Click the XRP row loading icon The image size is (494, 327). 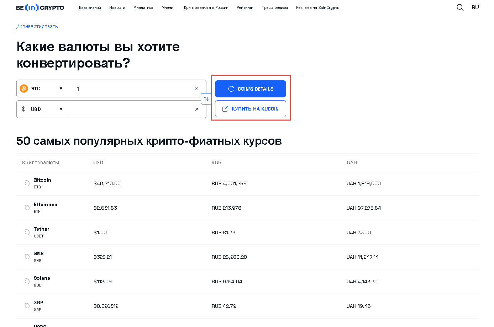[x=27, y=306]
